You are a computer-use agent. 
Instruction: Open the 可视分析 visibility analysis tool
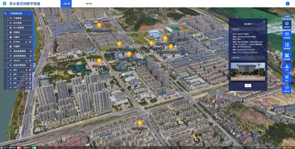point(287,89)
